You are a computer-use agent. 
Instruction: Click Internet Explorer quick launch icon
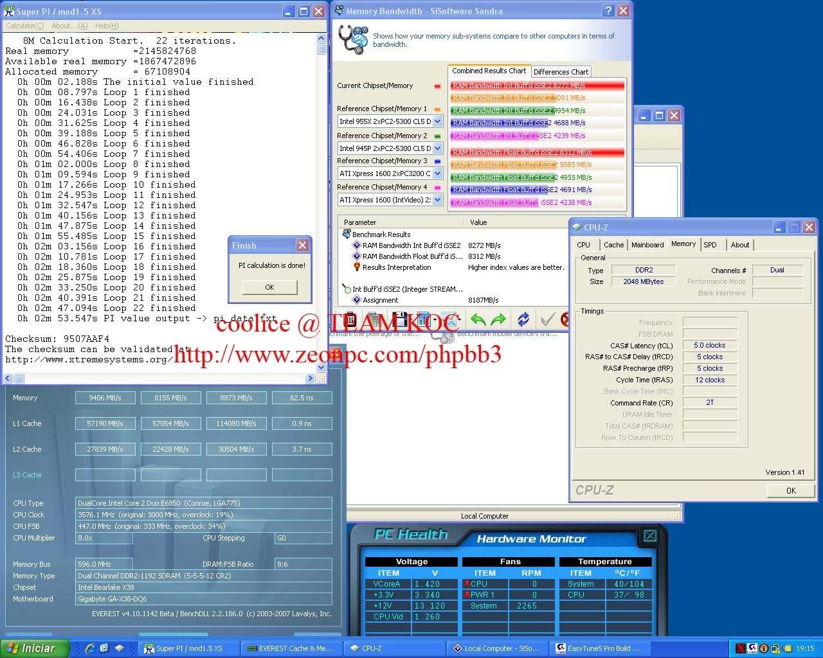click(90, 648)
